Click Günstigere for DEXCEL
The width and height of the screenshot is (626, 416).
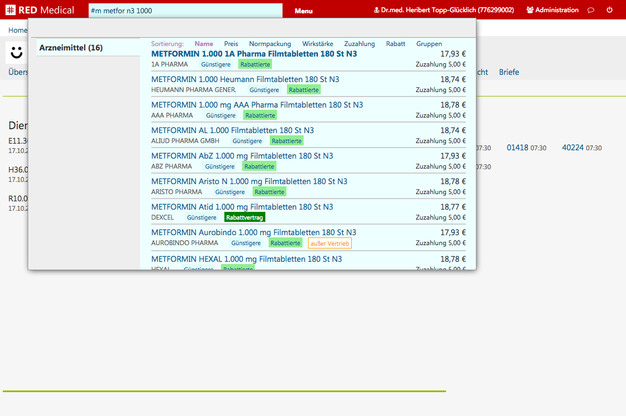(x=202, y=218)
